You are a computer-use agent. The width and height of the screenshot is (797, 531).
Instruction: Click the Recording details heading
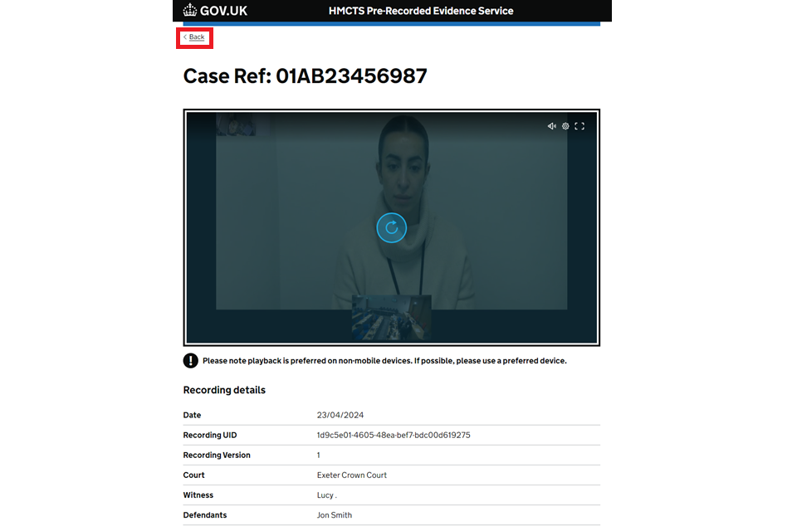pyautogui.click(x=224, y=390)
